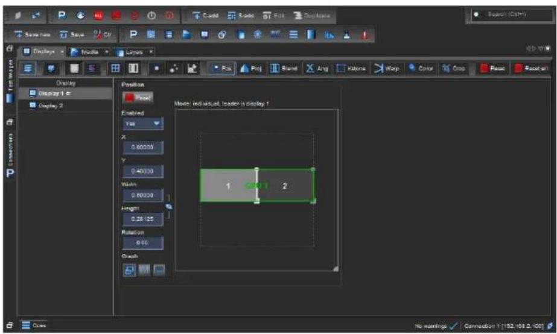Open the Crop settings page

point(454,69)
